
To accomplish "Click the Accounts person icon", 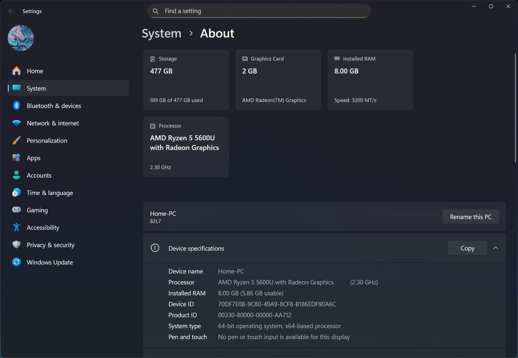I will point(16,175).
